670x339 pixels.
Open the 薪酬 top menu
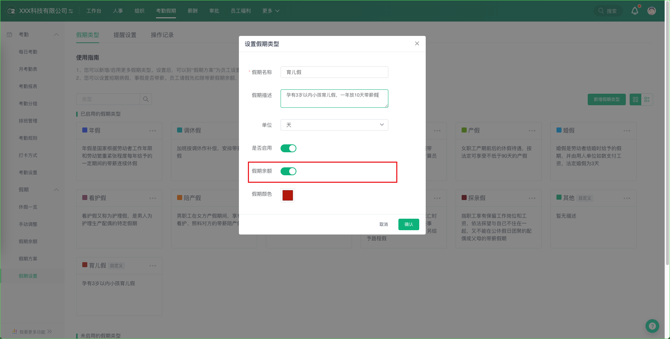[x=193, y=11]
